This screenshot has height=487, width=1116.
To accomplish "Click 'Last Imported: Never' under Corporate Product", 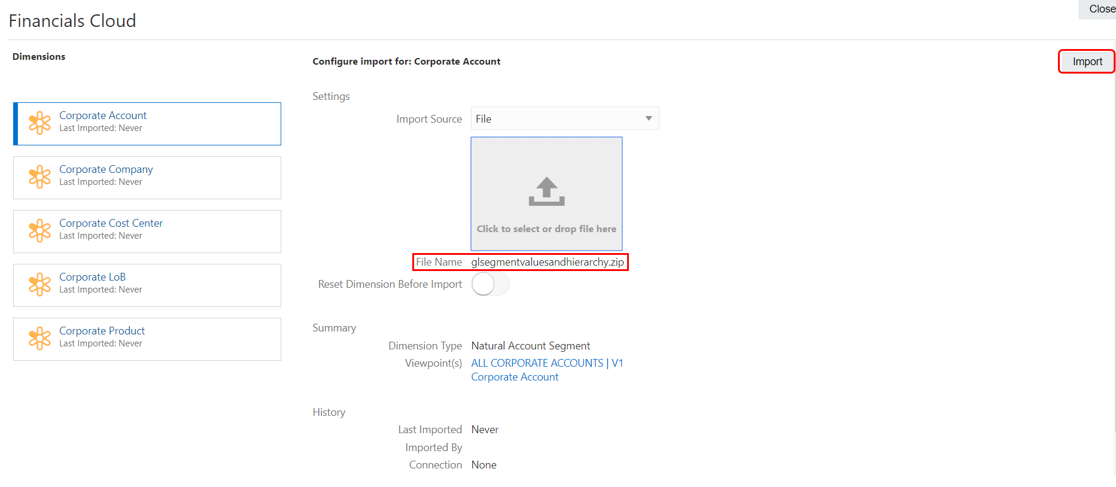I will (101, 343).
